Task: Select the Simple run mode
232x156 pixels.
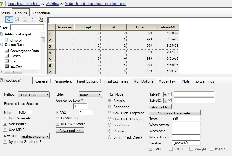Action: point(110,101)
